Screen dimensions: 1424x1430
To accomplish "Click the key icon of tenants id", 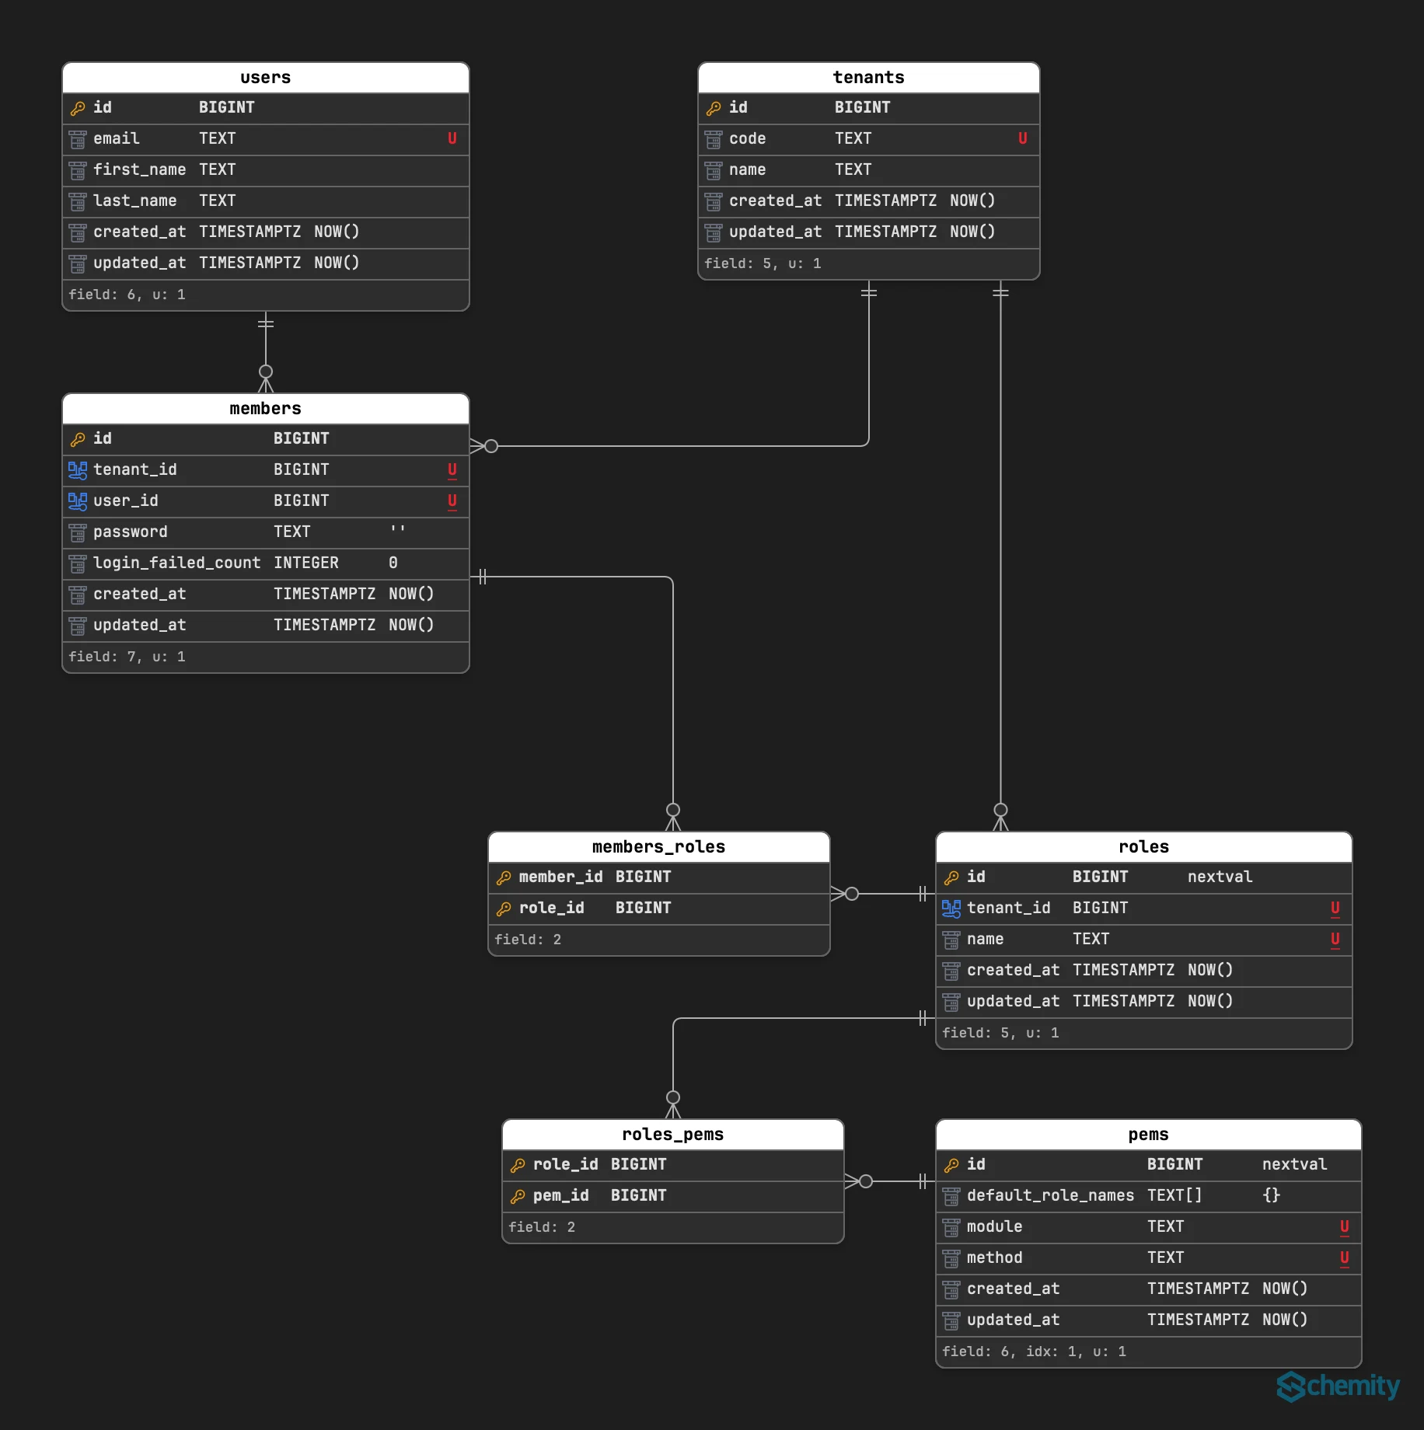I will (x=714, y=108).
